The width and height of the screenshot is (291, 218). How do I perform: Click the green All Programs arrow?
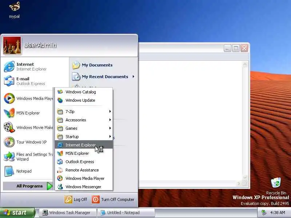click(49, 186)
